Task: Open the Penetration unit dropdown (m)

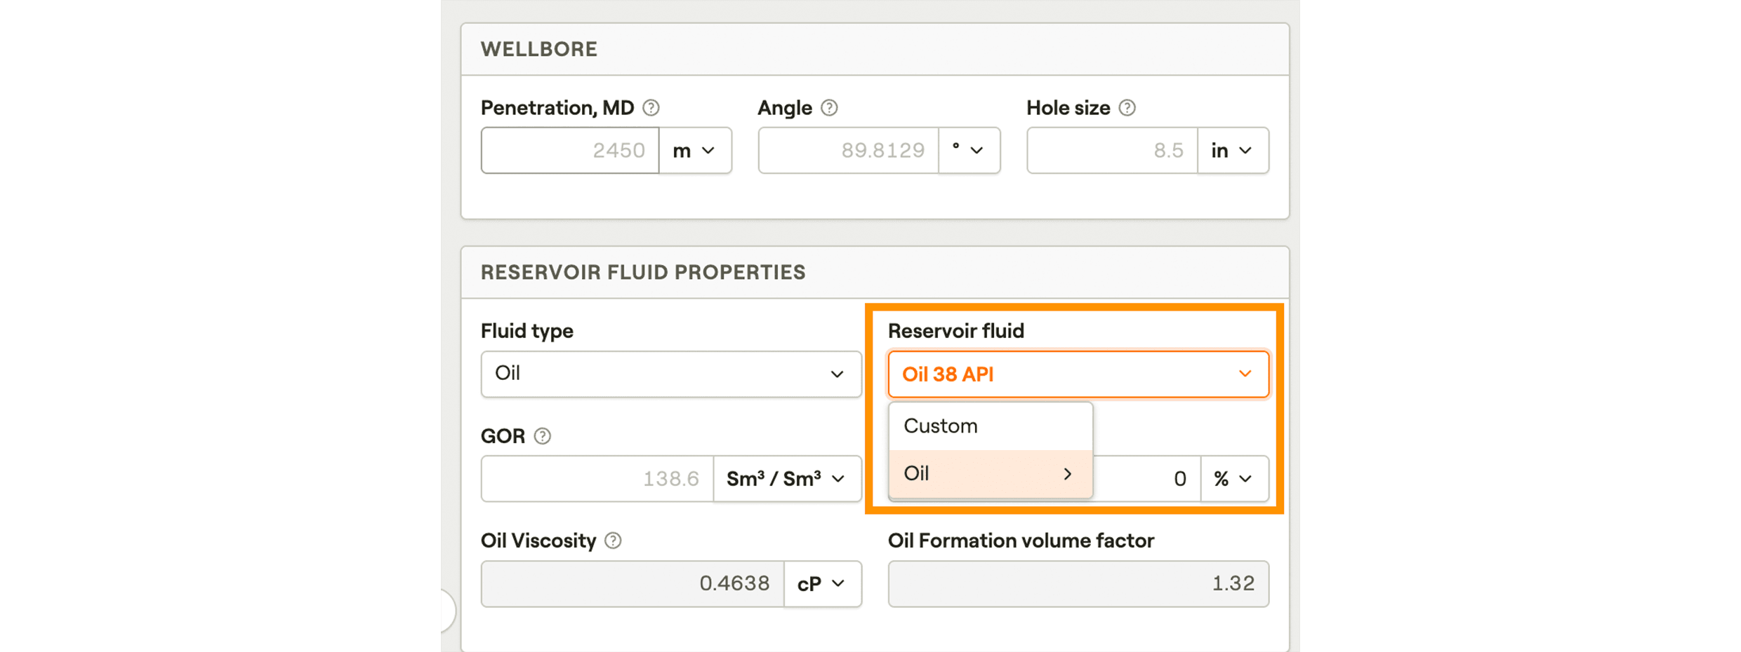Action: click(694, 151)
